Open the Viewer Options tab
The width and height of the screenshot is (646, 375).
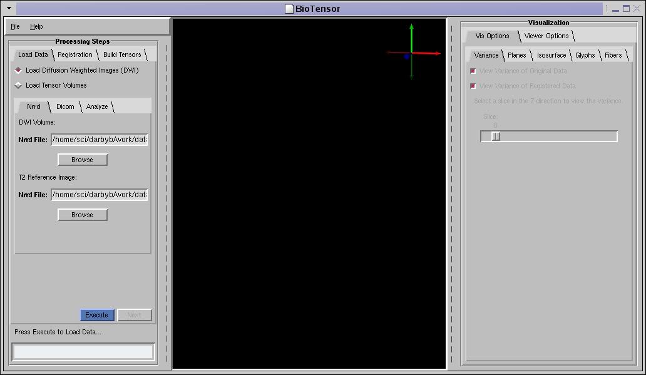click(546, 36)
